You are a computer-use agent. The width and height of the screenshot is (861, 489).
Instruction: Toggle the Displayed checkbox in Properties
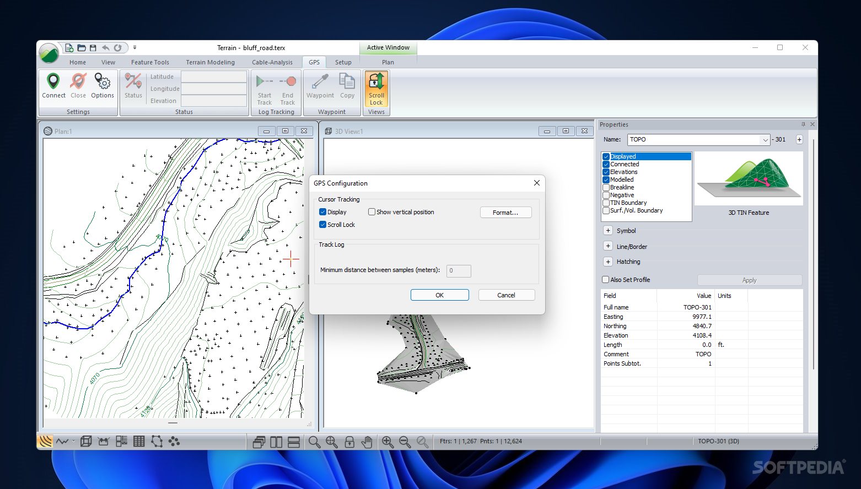(x=606, y=156)
